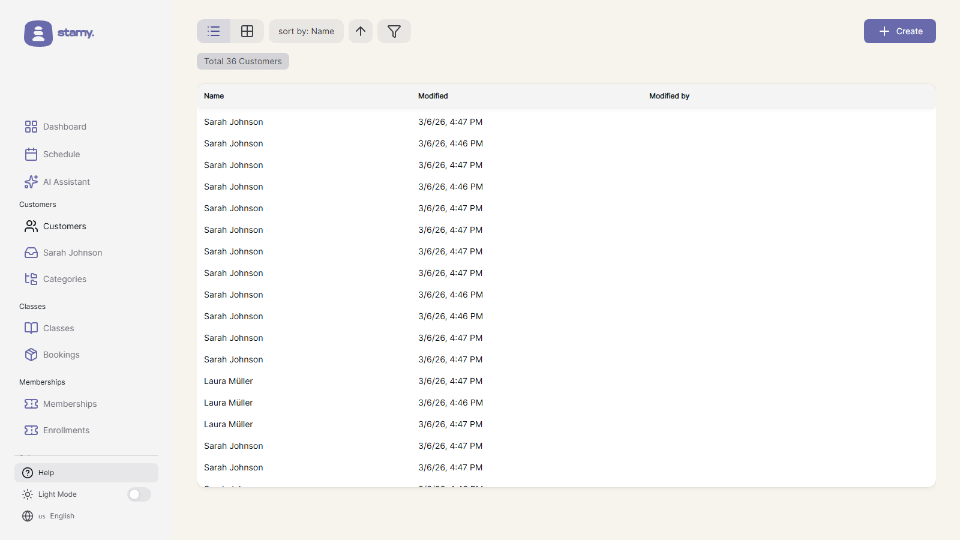Sort table by Modified column header

[x=433, y=96]
